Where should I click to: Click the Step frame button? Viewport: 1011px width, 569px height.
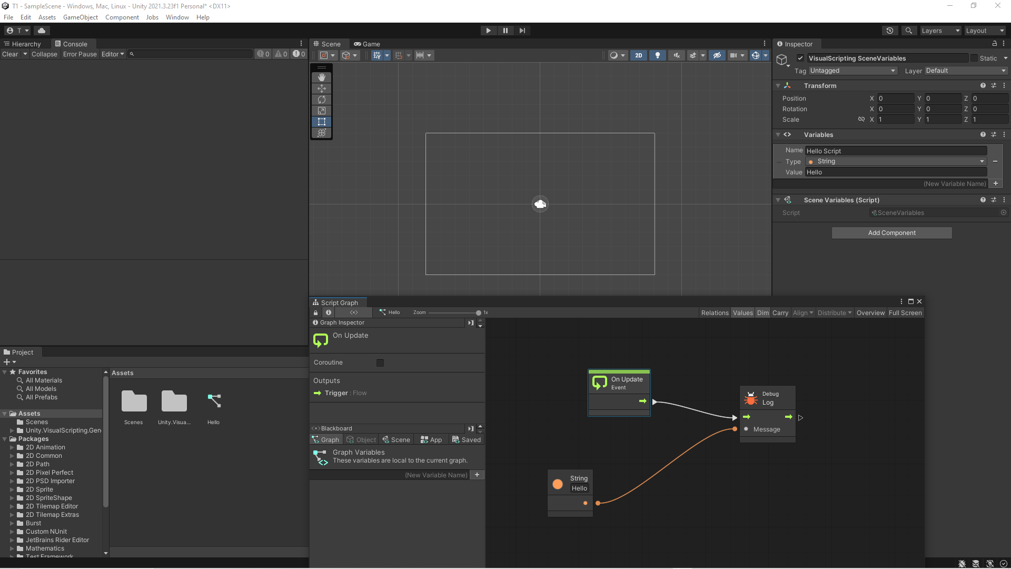(522, 31)
